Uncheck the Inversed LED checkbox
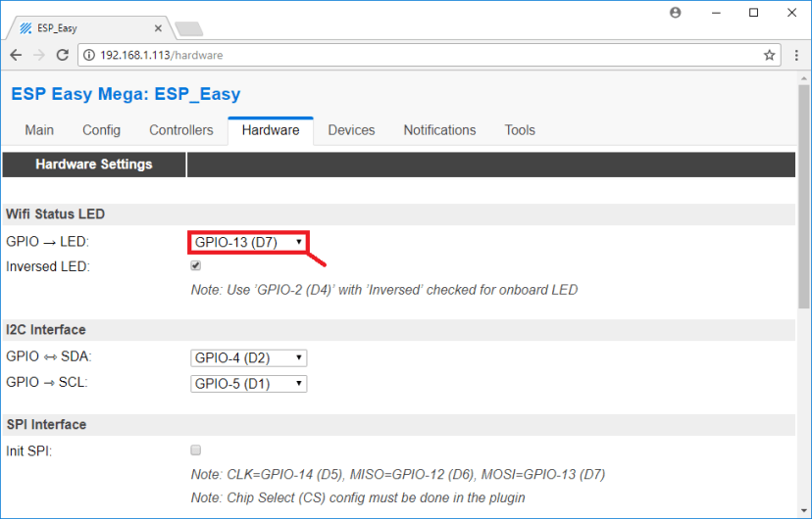 pos(196,265)
